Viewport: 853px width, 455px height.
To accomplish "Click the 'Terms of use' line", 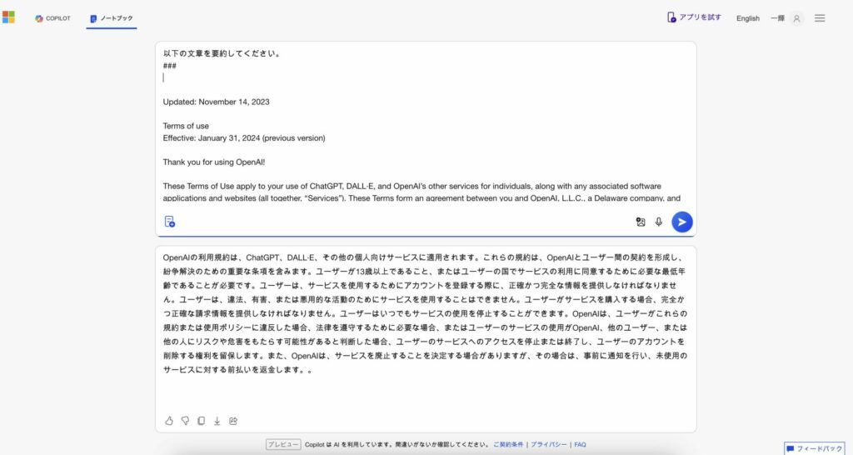I will pos(186,126).
